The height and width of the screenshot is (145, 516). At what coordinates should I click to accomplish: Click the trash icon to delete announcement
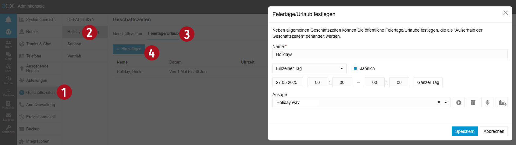point(473,103)
